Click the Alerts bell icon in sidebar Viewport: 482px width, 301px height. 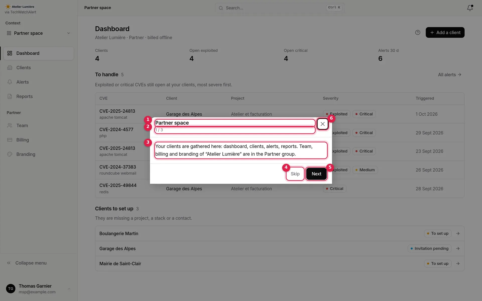(x=10, y=82)
